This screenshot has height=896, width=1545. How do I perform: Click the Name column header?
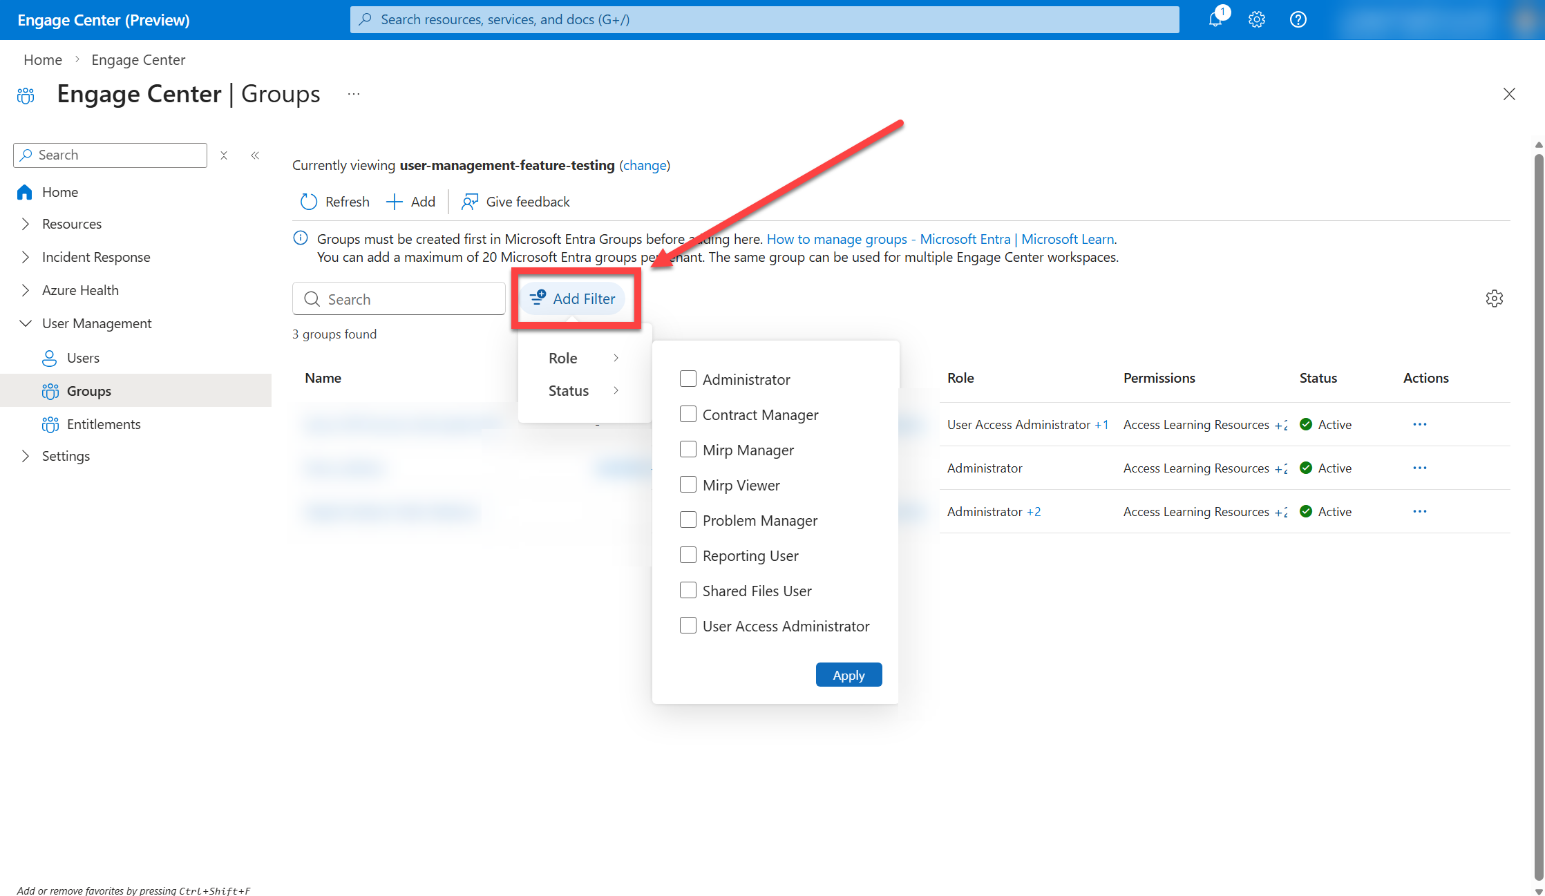[323, 378]
